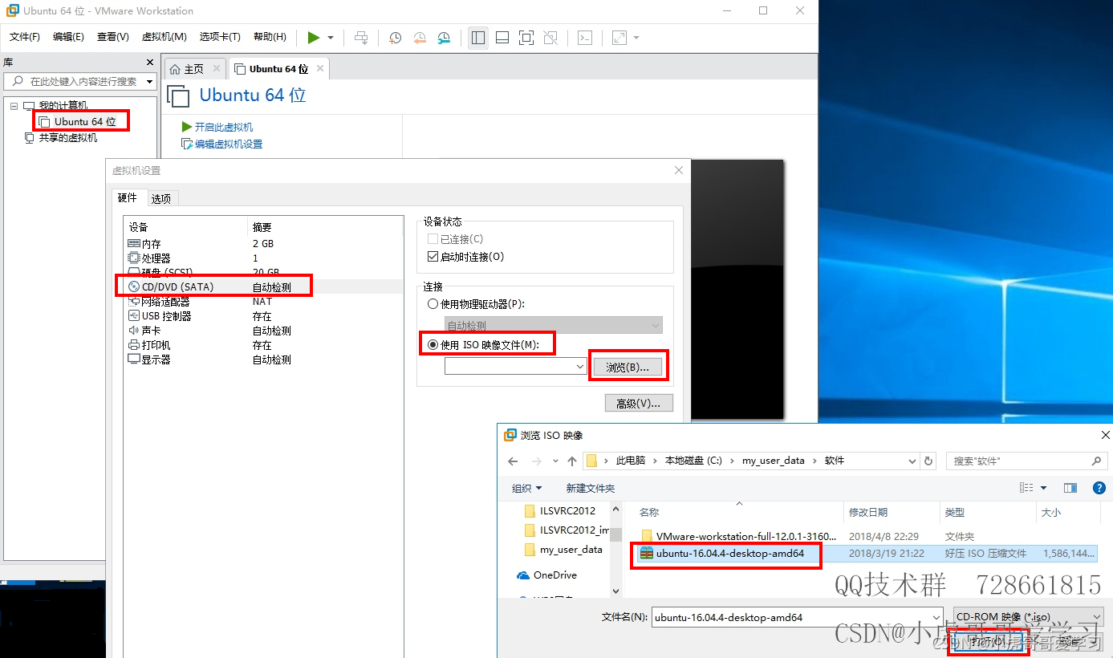Click the stretch guest display icon
The image size is (1113, 658).
tap(619, 37)
